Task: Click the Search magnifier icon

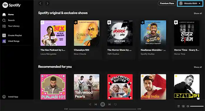Action: tap(4, 20)
